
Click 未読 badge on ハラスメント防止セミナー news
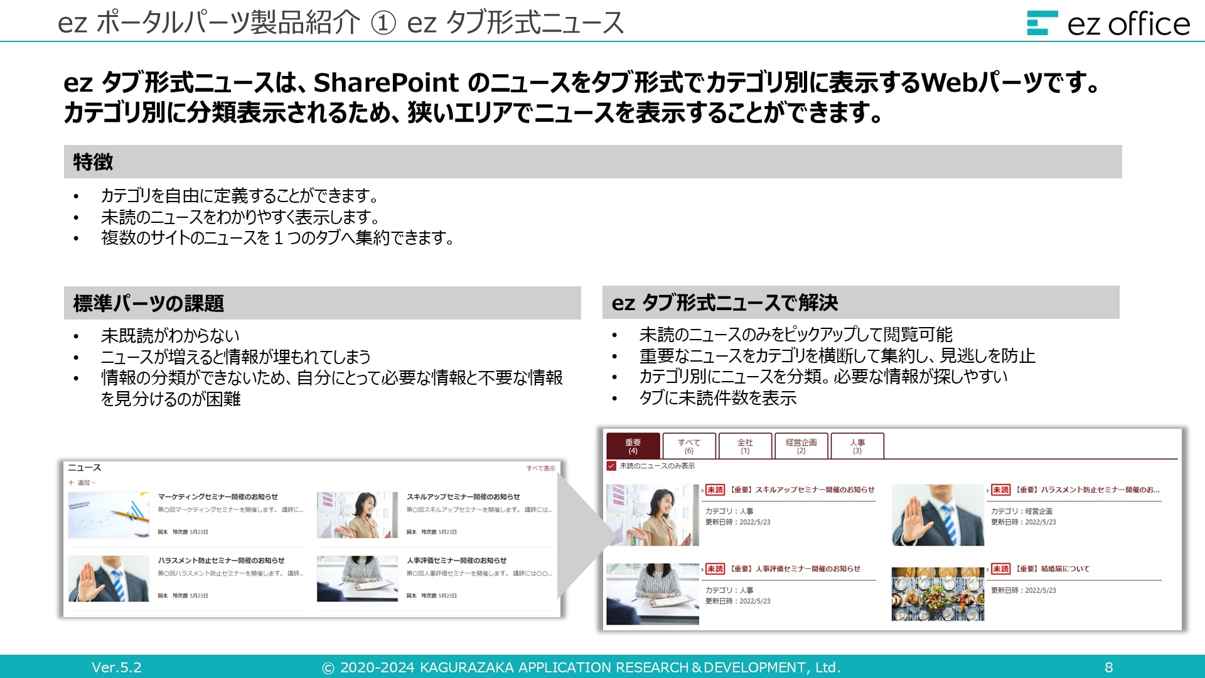coord(1000,490)
